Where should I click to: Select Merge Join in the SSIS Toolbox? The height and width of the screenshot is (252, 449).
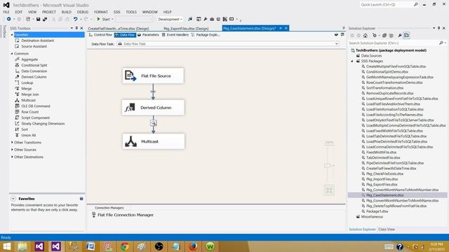click(29, 94)
